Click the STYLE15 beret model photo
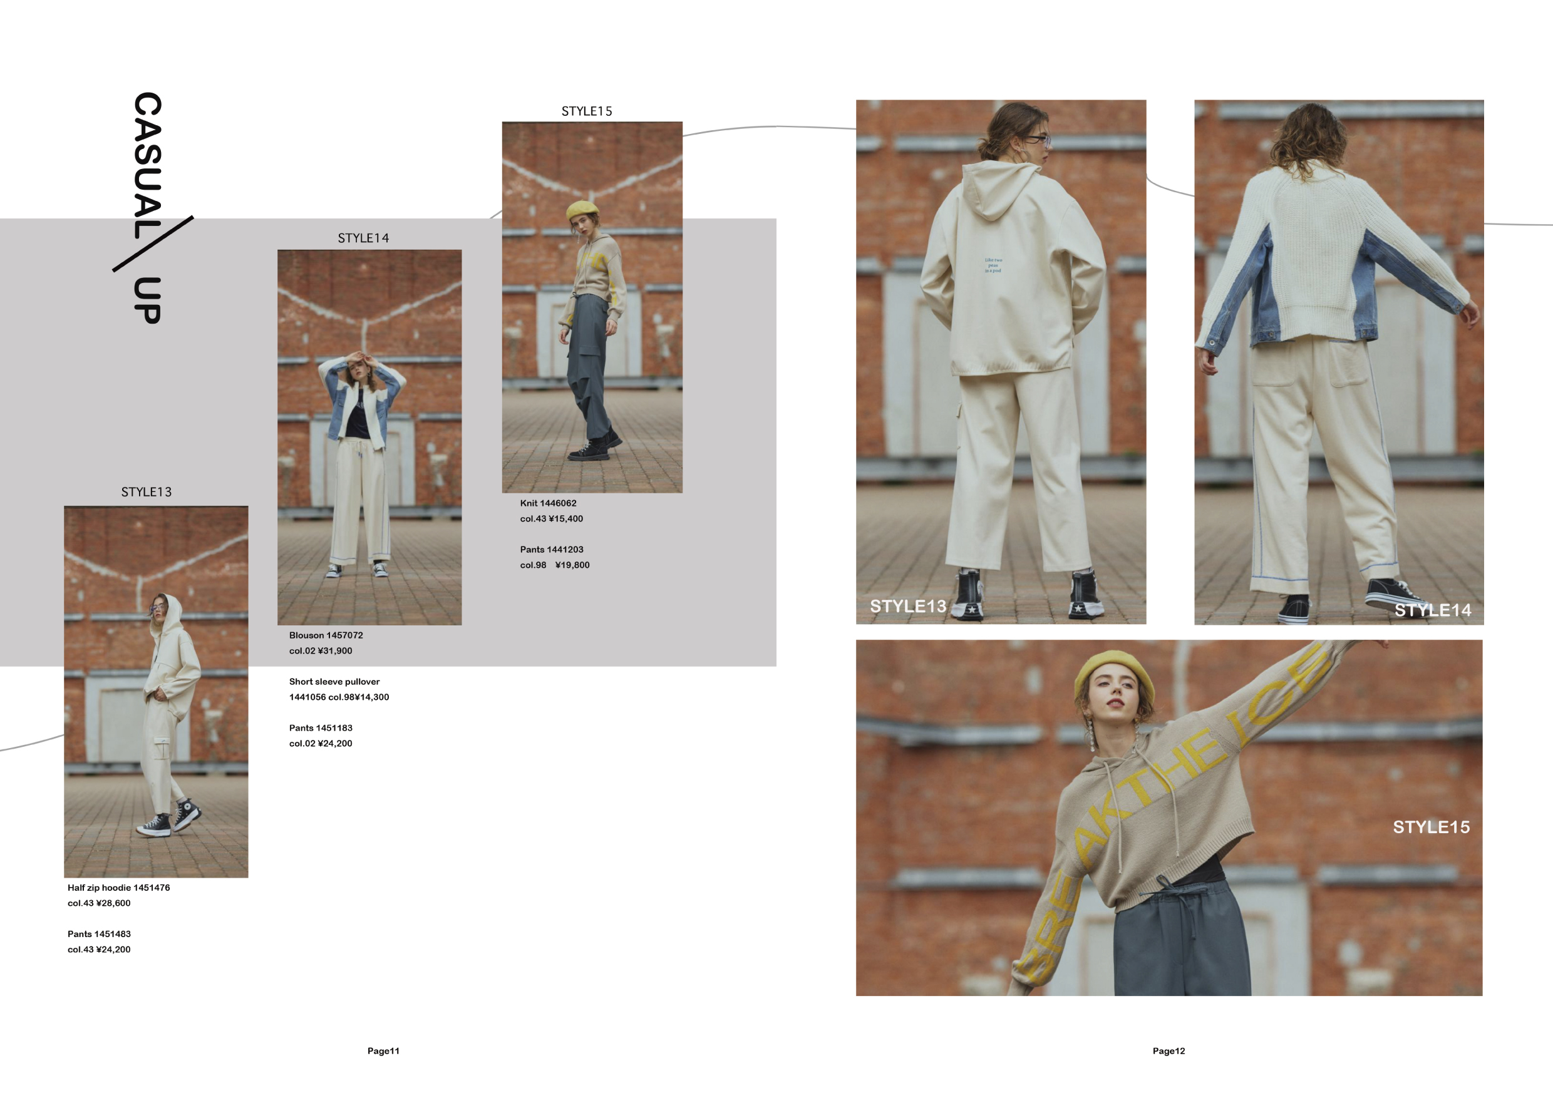 click(x=592, y=307)
